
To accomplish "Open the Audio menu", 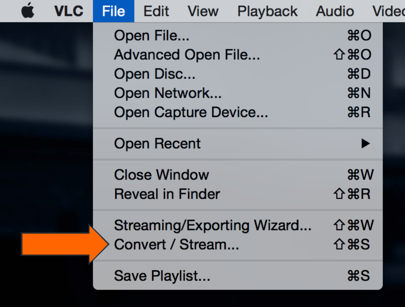I will 334,11.
